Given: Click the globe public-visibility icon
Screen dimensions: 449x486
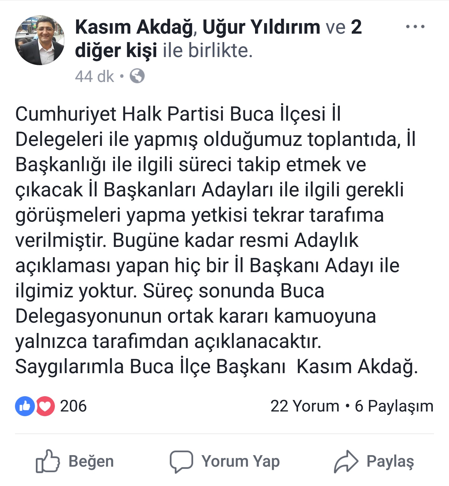Looking at the screenshot, I should click(137, 76).
